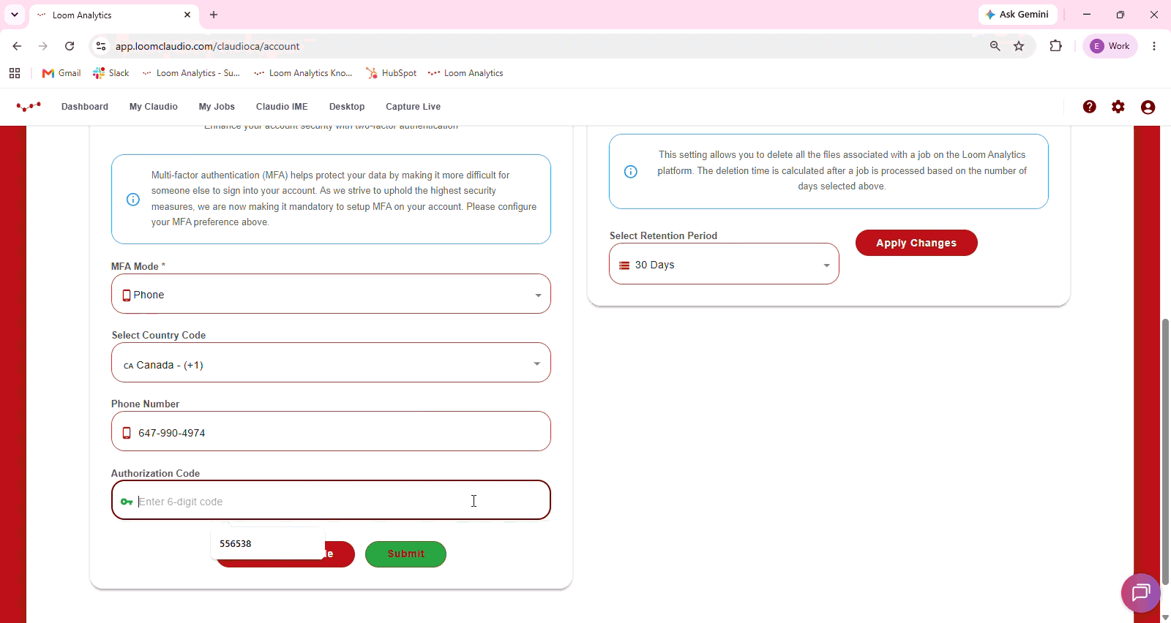Open HubSpot bookmark
This screenshot has width=1171, height=623.
392,73
